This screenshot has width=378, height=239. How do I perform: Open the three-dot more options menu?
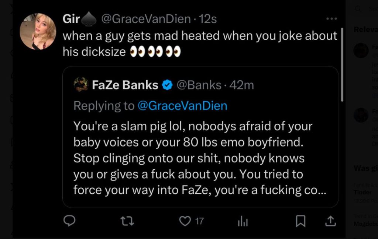(x=331, y=19)
